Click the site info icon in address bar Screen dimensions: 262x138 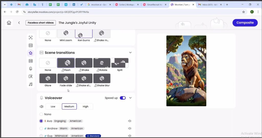click(x=24, y=12)
